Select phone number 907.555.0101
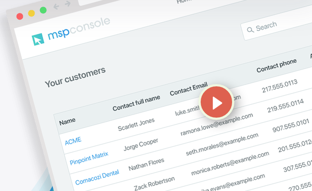Image resolution: width=312 pixels, height=191 pixels. point(291,125)
